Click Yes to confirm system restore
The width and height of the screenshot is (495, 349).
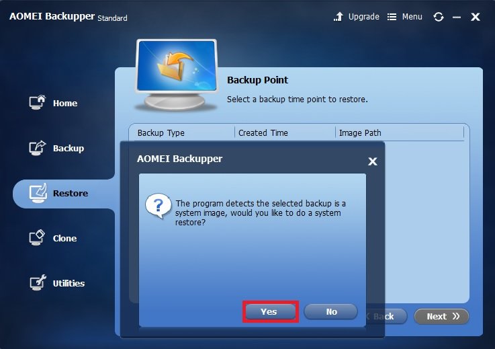(x=270, y=312)
